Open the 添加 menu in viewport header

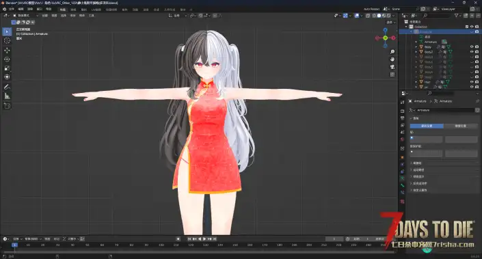click(x=73, y=15)
